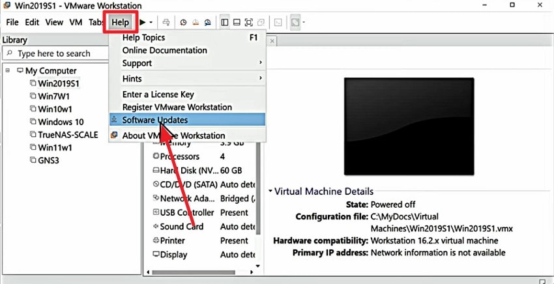The height and width of the screenshot is (284, 554).
Task: Revert virtual machine to snapshot icon
Action: [196, 22]
